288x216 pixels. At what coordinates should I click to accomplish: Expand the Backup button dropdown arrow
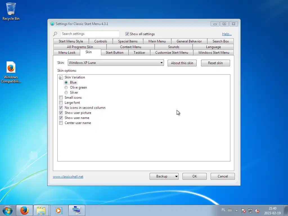click(x=176, y=176)
